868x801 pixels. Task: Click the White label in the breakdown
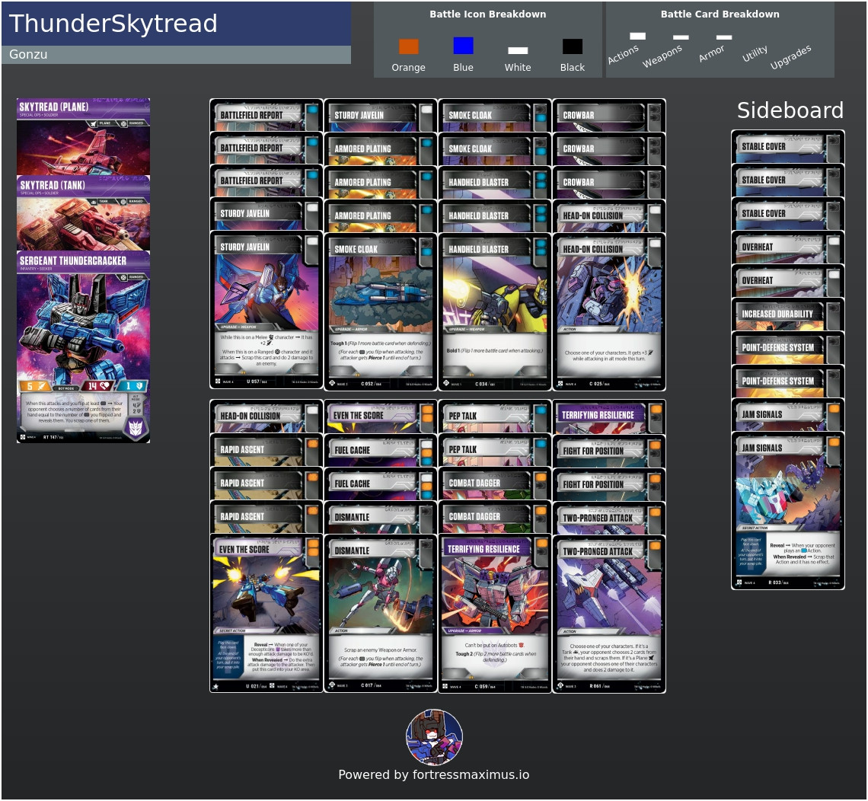coord(518,68)
